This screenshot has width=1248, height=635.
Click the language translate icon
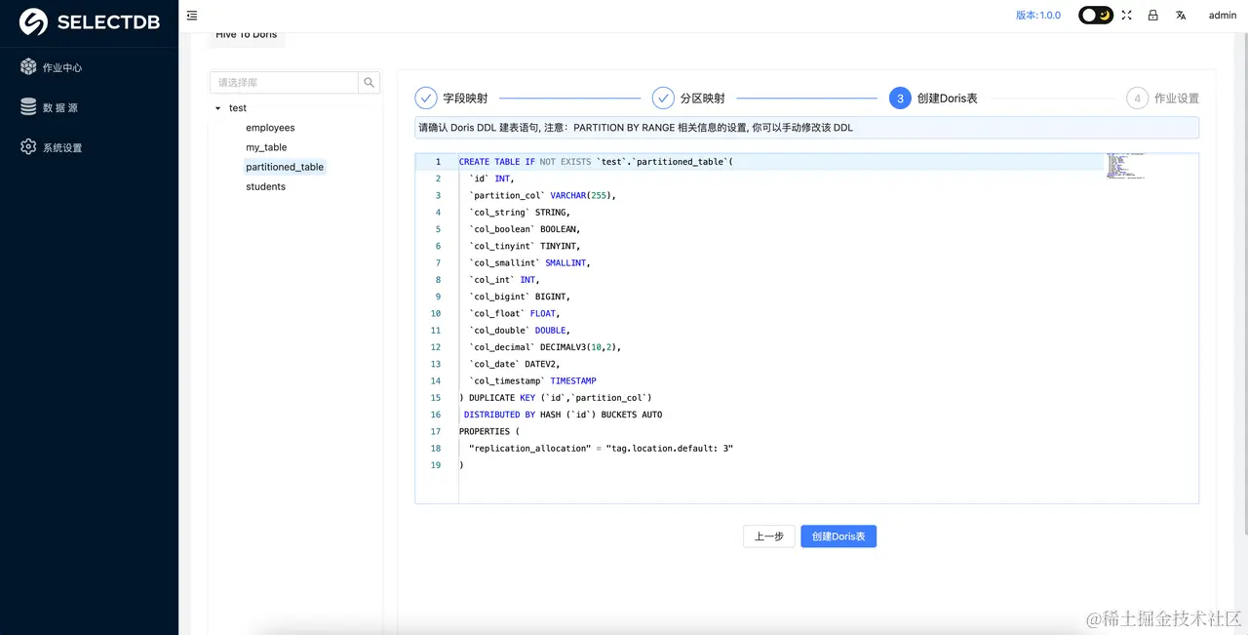pos(1181,16)
